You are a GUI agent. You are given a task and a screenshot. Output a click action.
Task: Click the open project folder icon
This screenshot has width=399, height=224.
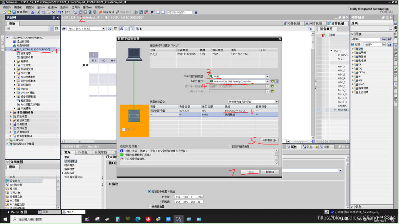9,12
